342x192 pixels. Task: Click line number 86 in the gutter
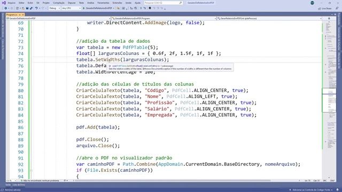tap(20, 127)
